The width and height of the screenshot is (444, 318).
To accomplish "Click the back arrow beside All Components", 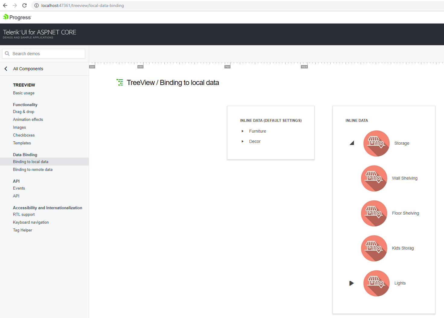I will (x=6, y=69).
